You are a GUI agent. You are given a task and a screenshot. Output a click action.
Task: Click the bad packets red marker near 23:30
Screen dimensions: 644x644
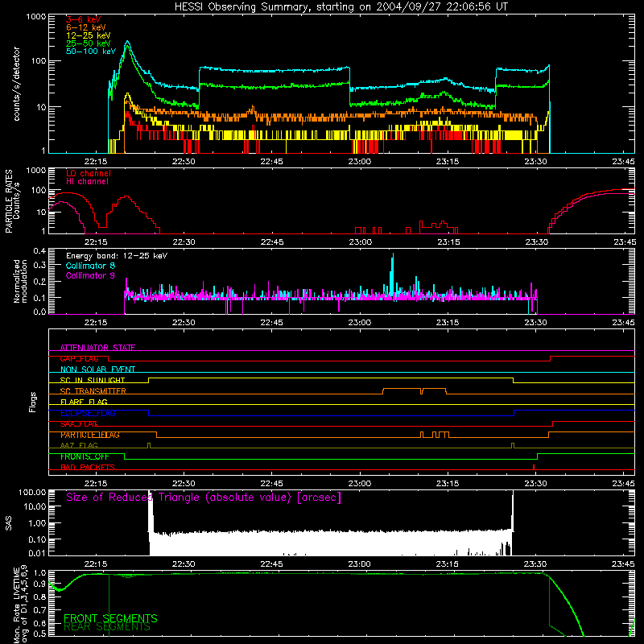pyautogui.click(x=534, y=467)
